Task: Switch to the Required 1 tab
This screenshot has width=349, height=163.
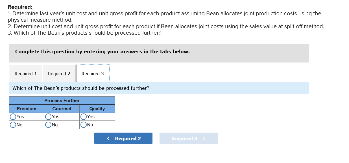Action: tap(26, 73)
